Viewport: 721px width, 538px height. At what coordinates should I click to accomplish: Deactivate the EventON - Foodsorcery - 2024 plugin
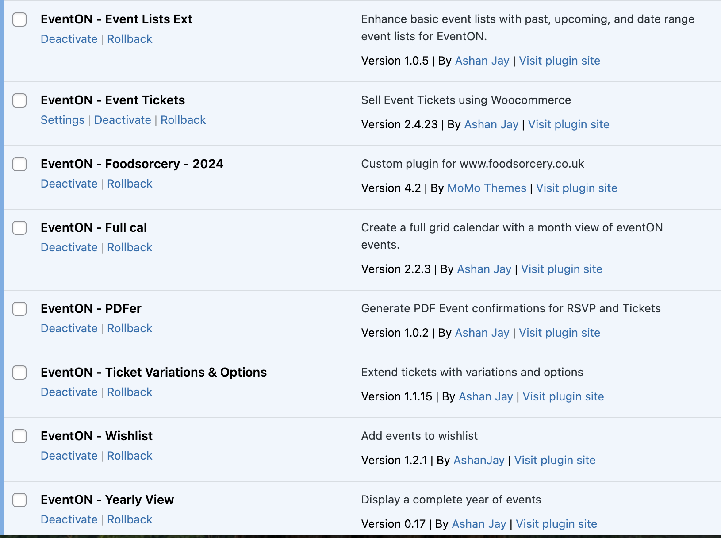[69, 184]
